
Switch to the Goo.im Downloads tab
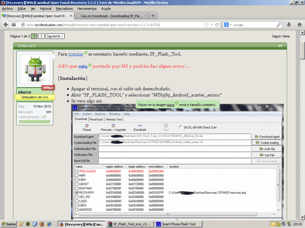click(x=111, y=16)
